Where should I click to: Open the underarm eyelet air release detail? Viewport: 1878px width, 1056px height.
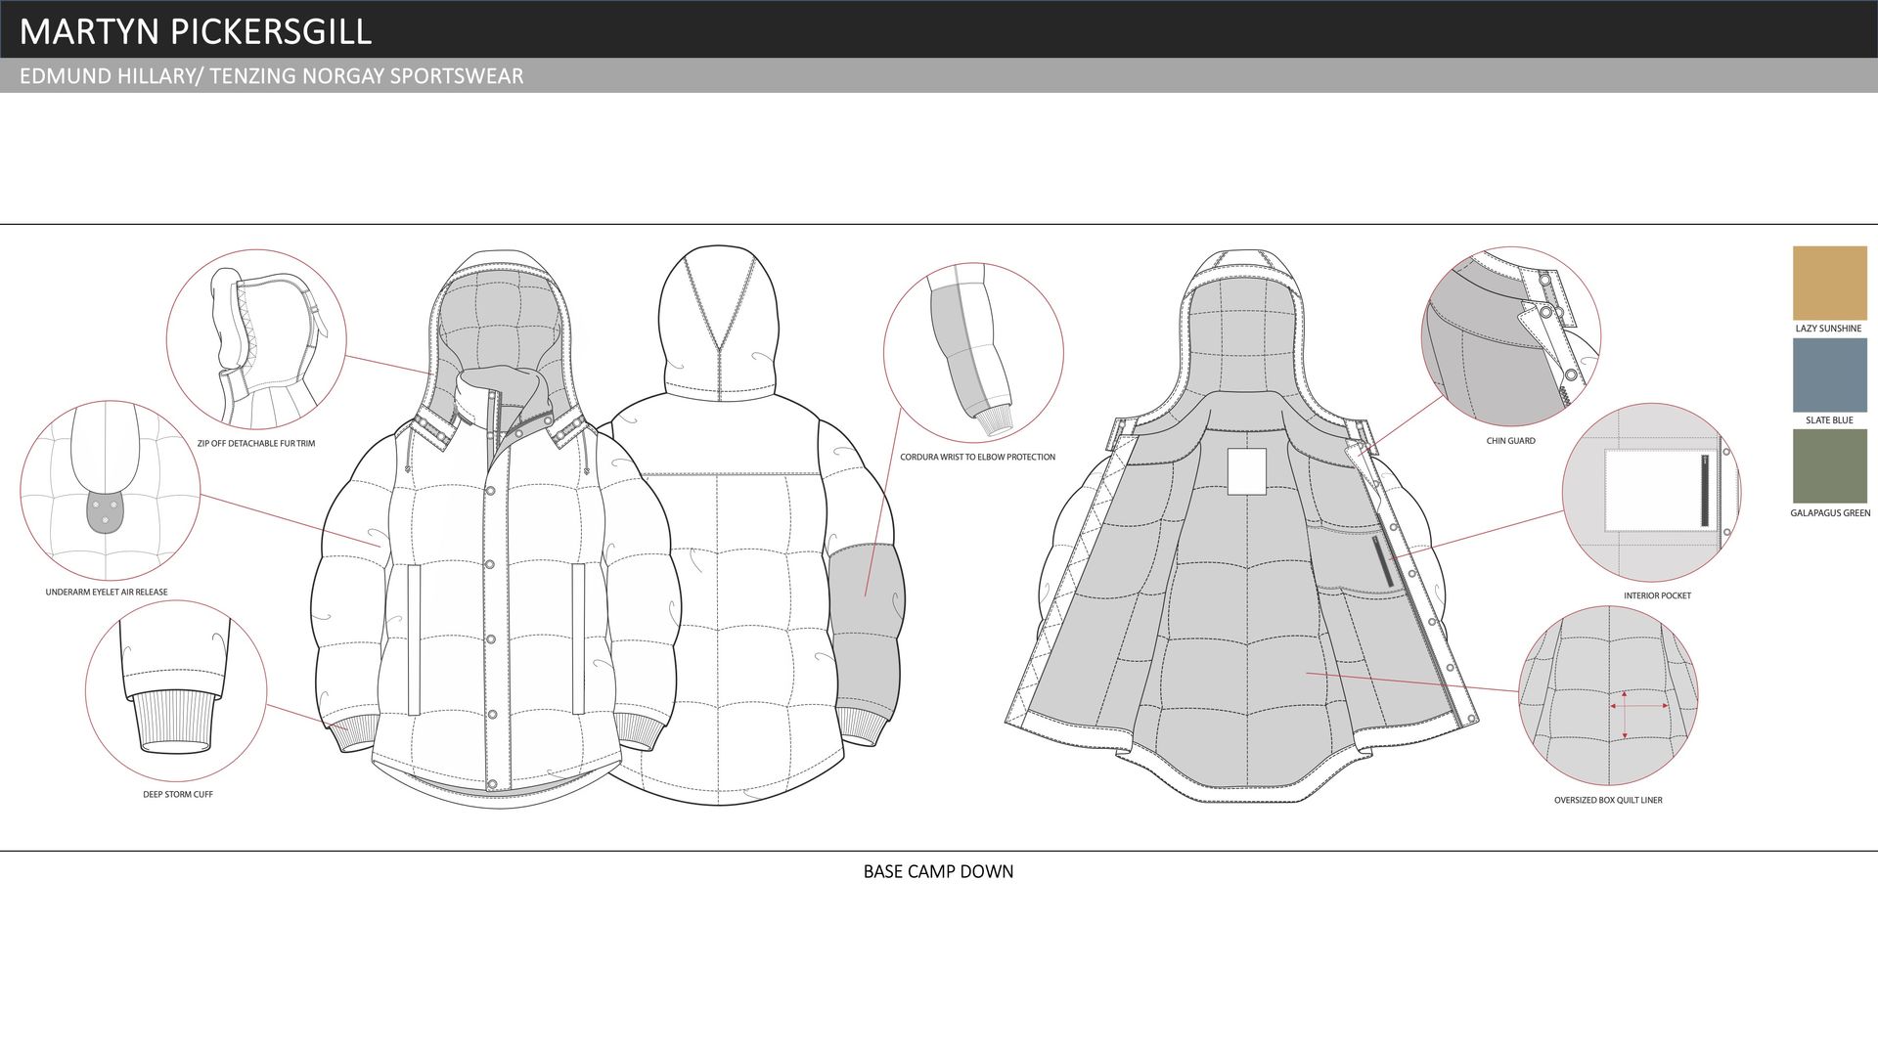pos(111,491)
